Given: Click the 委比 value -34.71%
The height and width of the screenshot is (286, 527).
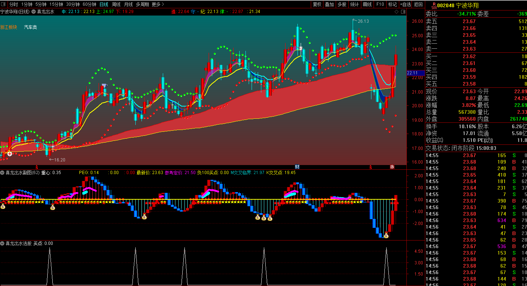Looking at the screenshot, I should pos(466,14).
